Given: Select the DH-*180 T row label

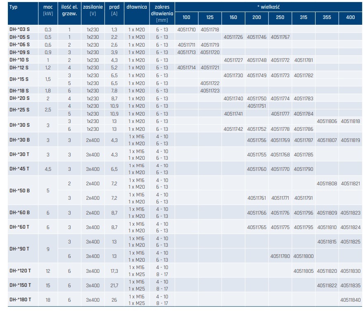Looking at the screenshot, I should [x=20, y=300].
